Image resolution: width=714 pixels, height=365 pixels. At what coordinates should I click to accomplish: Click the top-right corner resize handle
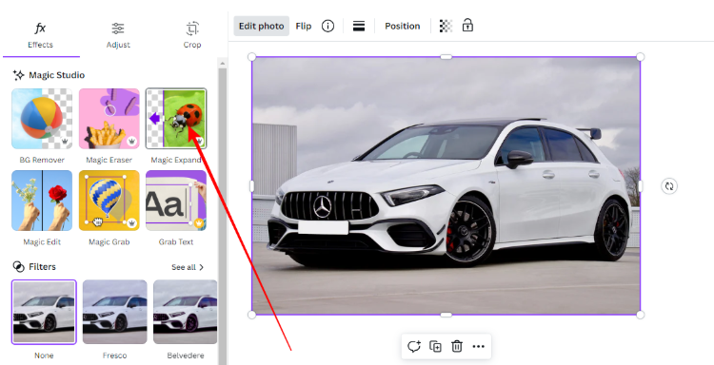(x=641, y=57)
